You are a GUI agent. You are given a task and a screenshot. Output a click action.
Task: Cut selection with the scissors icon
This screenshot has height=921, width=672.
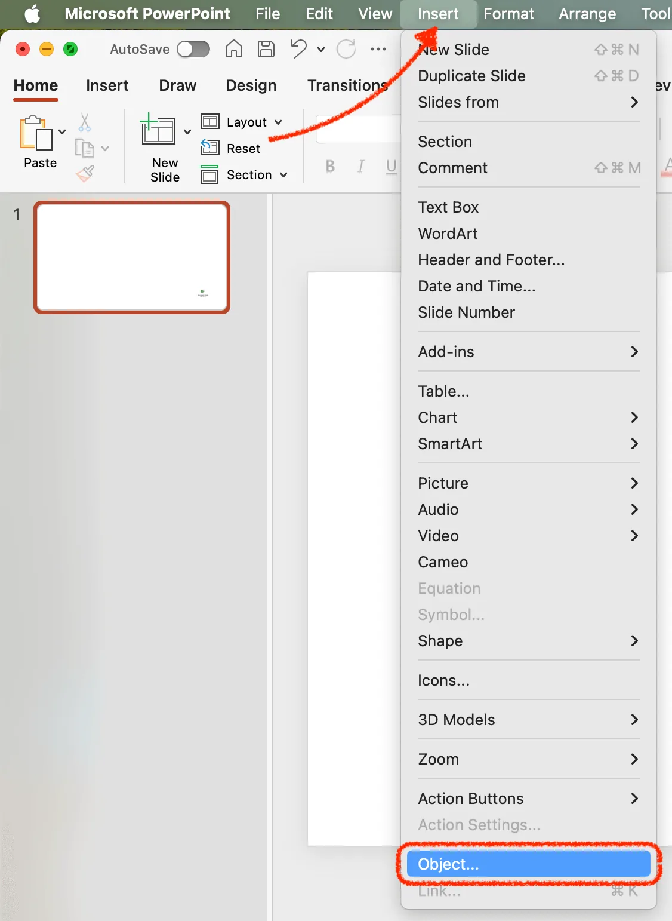85,122
